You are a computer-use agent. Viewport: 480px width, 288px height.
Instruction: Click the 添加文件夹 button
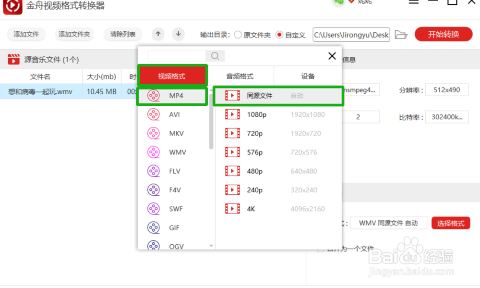(74, 34)
